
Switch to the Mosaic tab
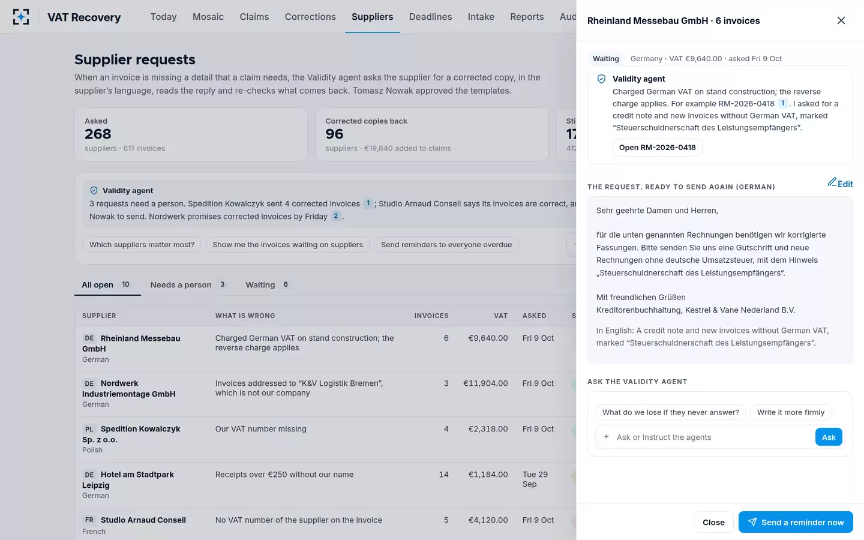[208, 17]
